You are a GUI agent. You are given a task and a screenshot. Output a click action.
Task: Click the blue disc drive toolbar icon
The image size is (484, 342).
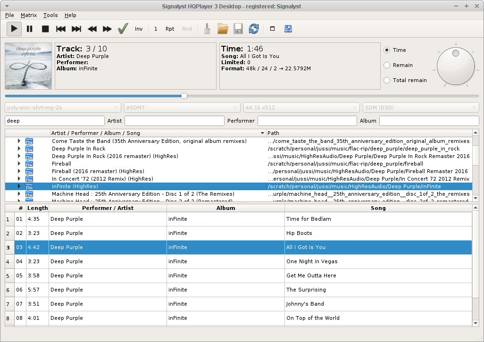288,29
